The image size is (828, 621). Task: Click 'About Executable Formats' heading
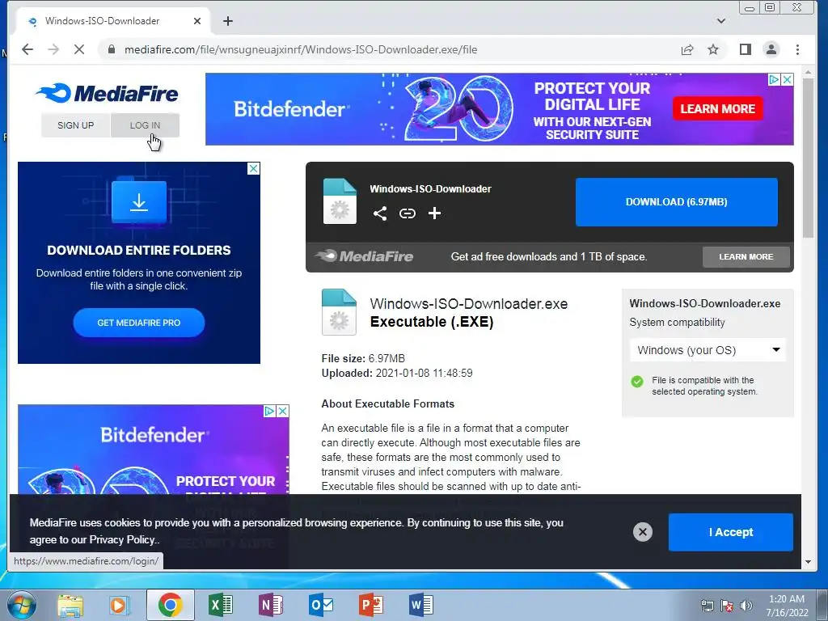387,404
